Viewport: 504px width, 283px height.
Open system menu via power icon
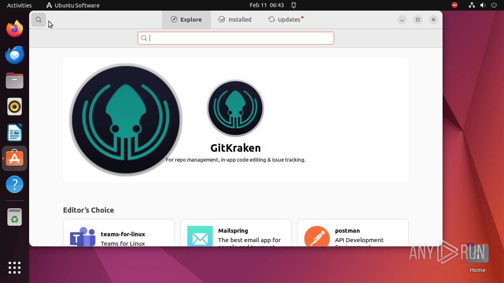tap(494, 5)
